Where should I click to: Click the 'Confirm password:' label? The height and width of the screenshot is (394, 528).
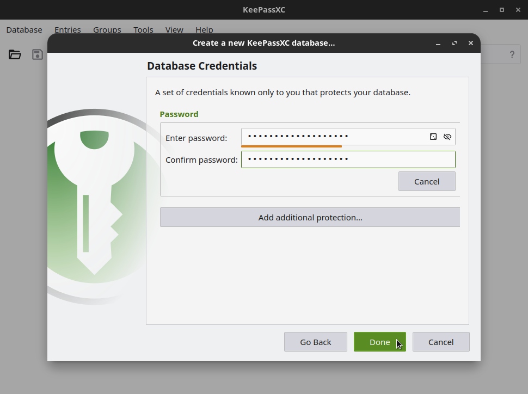[202, 159]
